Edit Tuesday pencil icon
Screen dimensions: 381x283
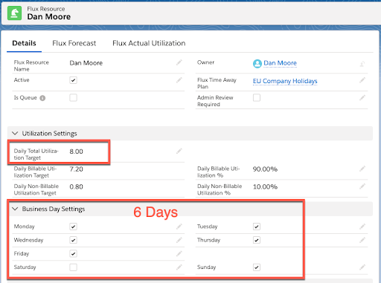[x=362, y=227]
